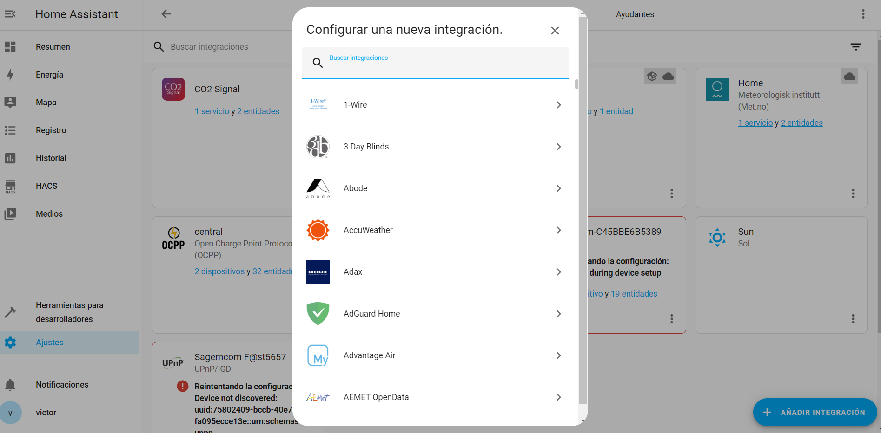This screenshot has width=881, height=433.
Task: Click the CO2 Signal integration logo
Action: pyautogui.click(x=173, y=89)
